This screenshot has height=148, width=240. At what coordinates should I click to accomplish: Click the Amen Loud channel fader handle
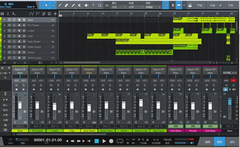coord(141,103)
